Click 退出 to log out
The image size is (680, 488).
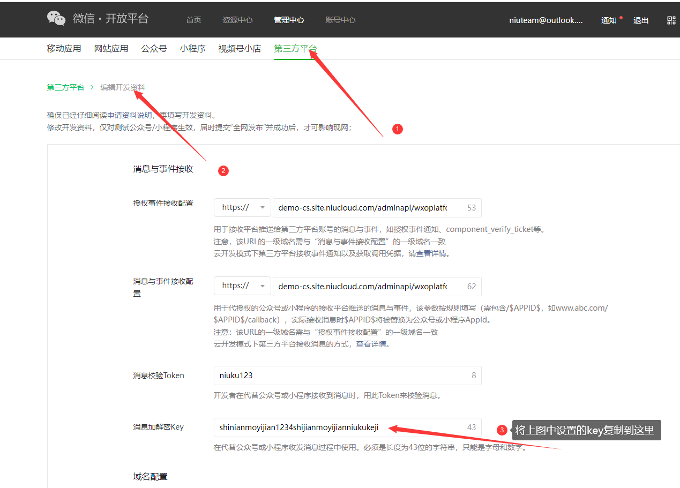tap(641, 20)
